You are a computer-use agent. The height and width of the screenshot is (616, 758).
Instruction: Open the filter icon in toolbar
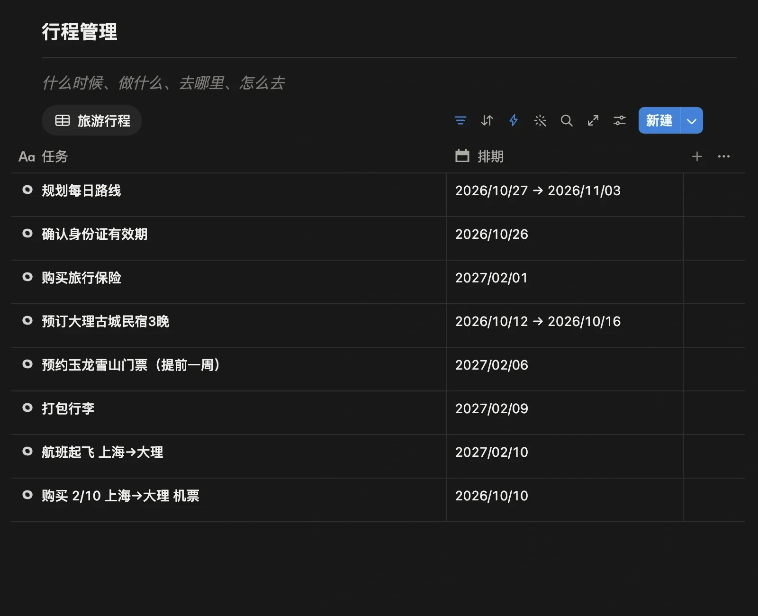tap(460, 120)
